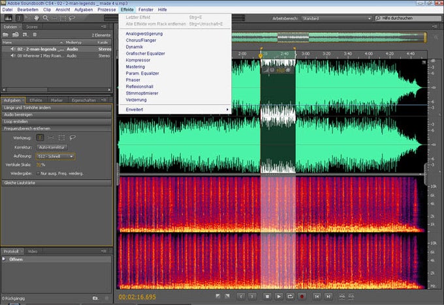
Task: Choose Mastering from Effekte menu
Action: [135, 66]
